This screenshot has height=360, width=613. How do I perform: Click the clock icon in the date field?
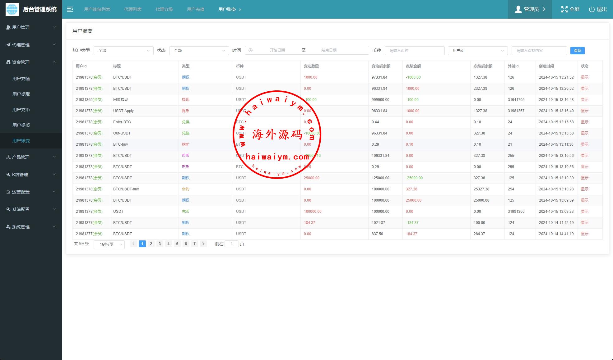coord(251,50)
